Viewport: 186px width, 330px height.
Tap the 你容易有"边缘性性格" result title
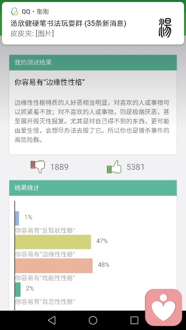pos(50,82)
